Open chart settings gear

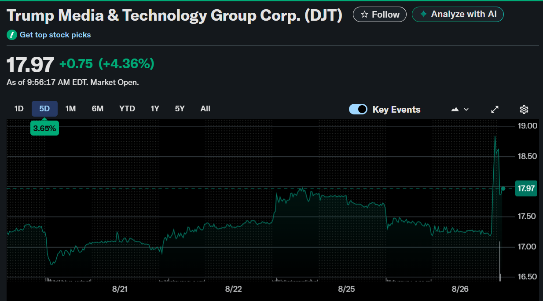[x=524, y=110]
